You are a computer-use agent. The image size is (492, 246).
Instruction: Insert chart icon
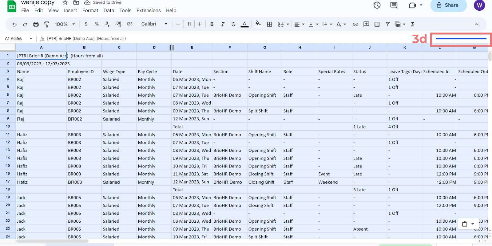click(377, 24)
